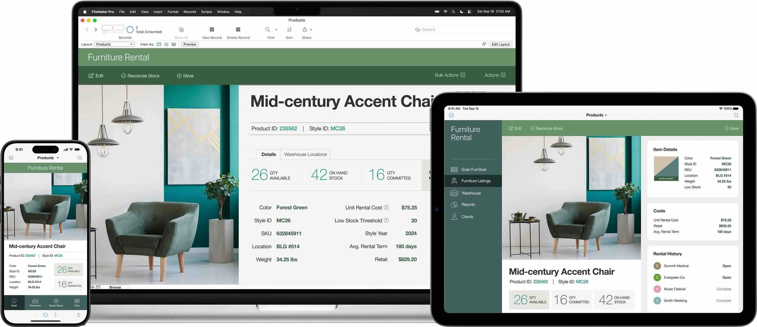Click the Reconcile Stock button
The width and height of the screenshot is (757, 327).
[x=141, y=76]
